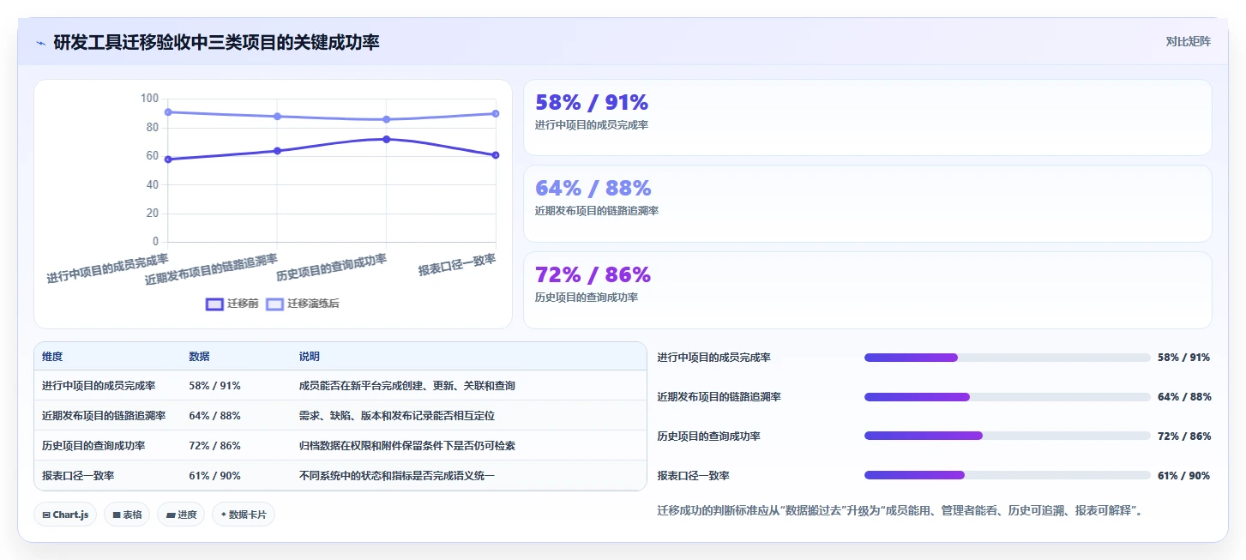This screenshot has height=560, width=1246.
Task: Open the card with large 58% / 91% value
Action: [x=867, y=117]
